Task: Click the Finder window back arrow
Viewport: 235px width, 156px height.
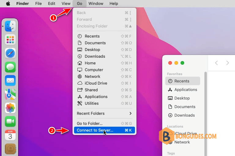Action: pos(216,63)
